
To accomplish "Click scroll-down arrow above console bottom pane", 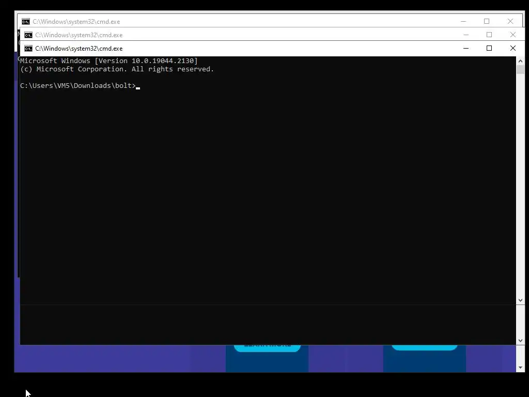I will [520, 300].
